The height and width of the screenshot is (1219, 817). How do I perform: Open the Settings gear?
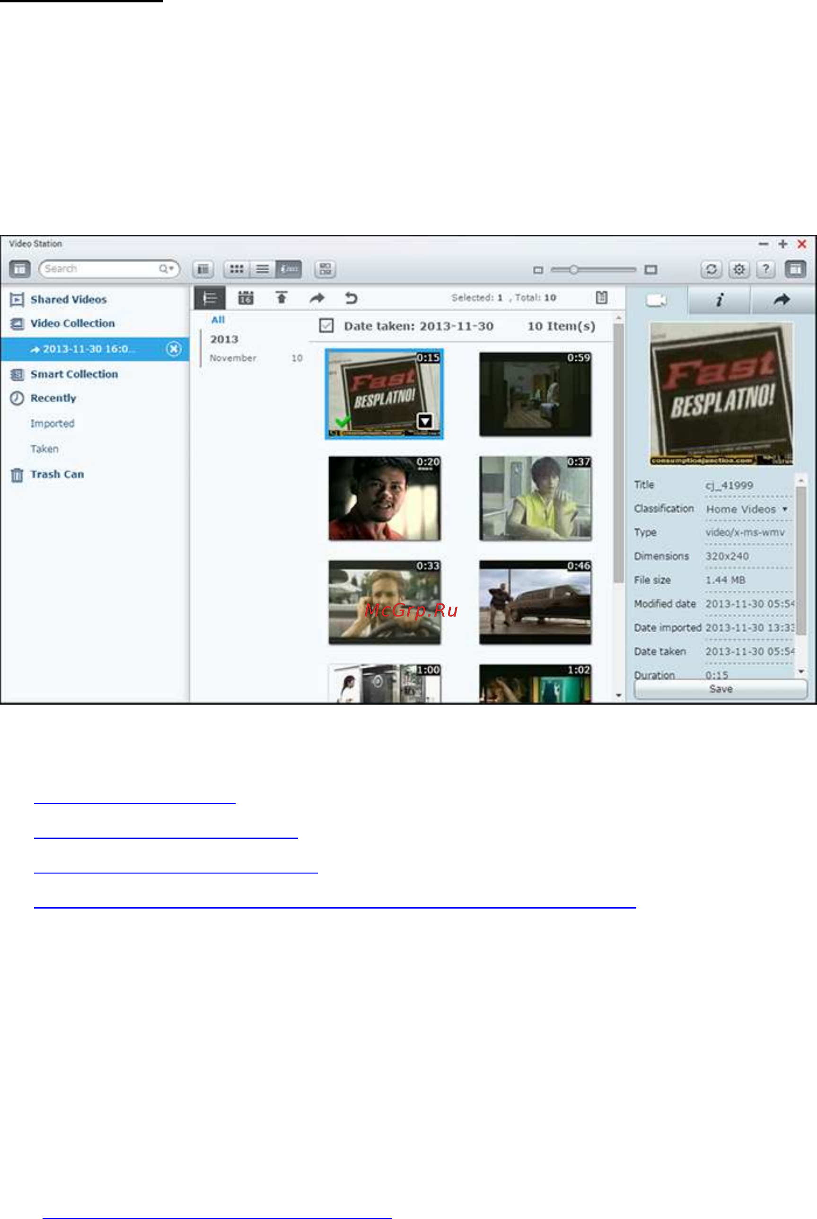click(x=739, y=269)
